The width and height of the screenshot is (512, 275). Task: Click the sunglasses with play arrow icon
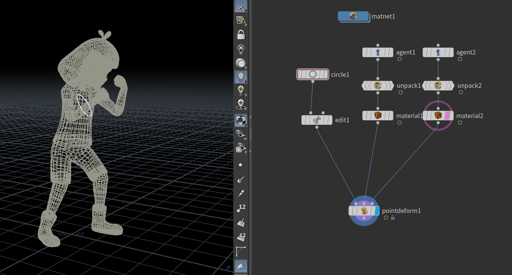point(241,148)
